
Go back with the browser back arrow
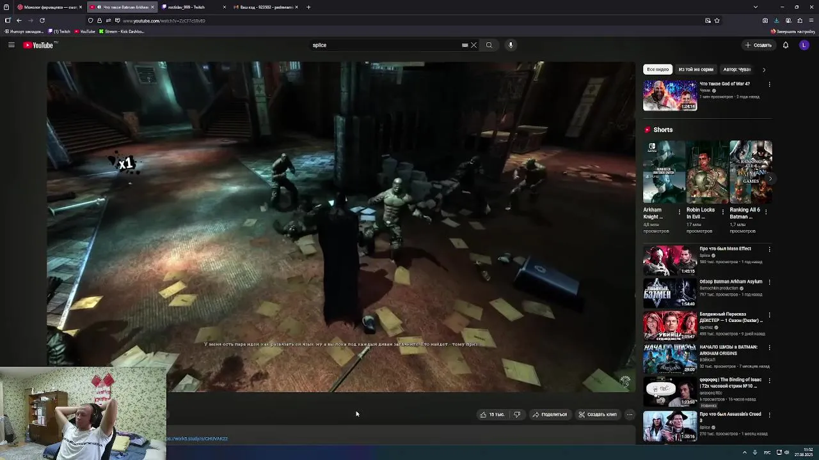pos(19,20)
